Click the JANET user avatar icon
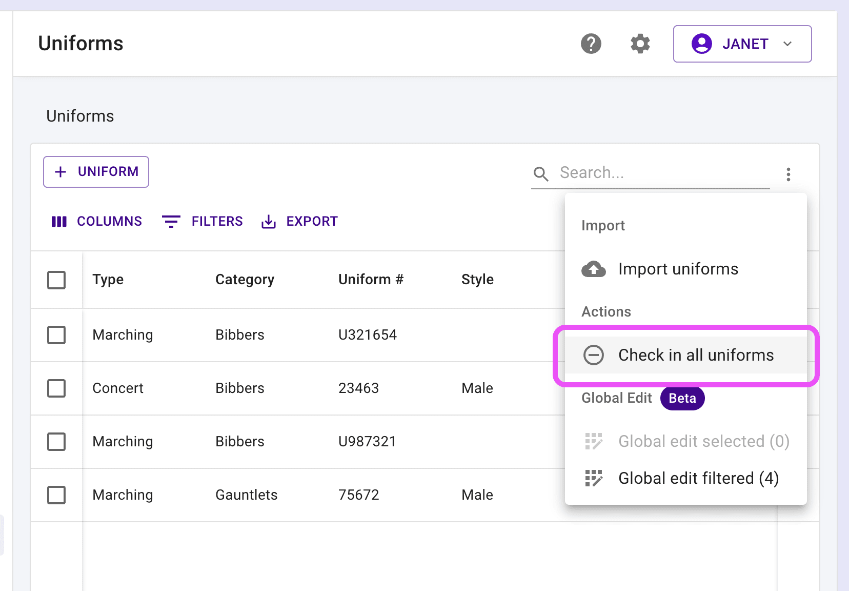The image size is (849, 591). click(701, 44)
